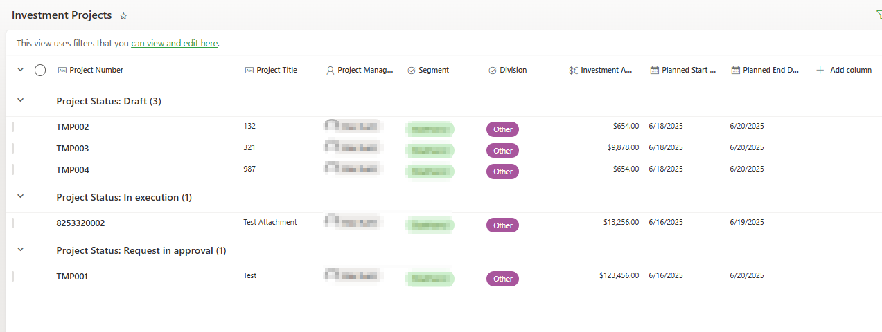Open project TMP002
The image size is (882, 332).
[x=73, y=127]
